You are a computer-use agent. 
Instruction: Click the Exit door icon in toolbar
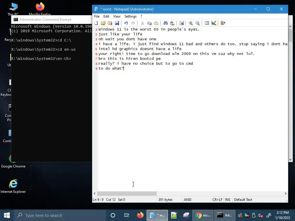coord(223,23)
